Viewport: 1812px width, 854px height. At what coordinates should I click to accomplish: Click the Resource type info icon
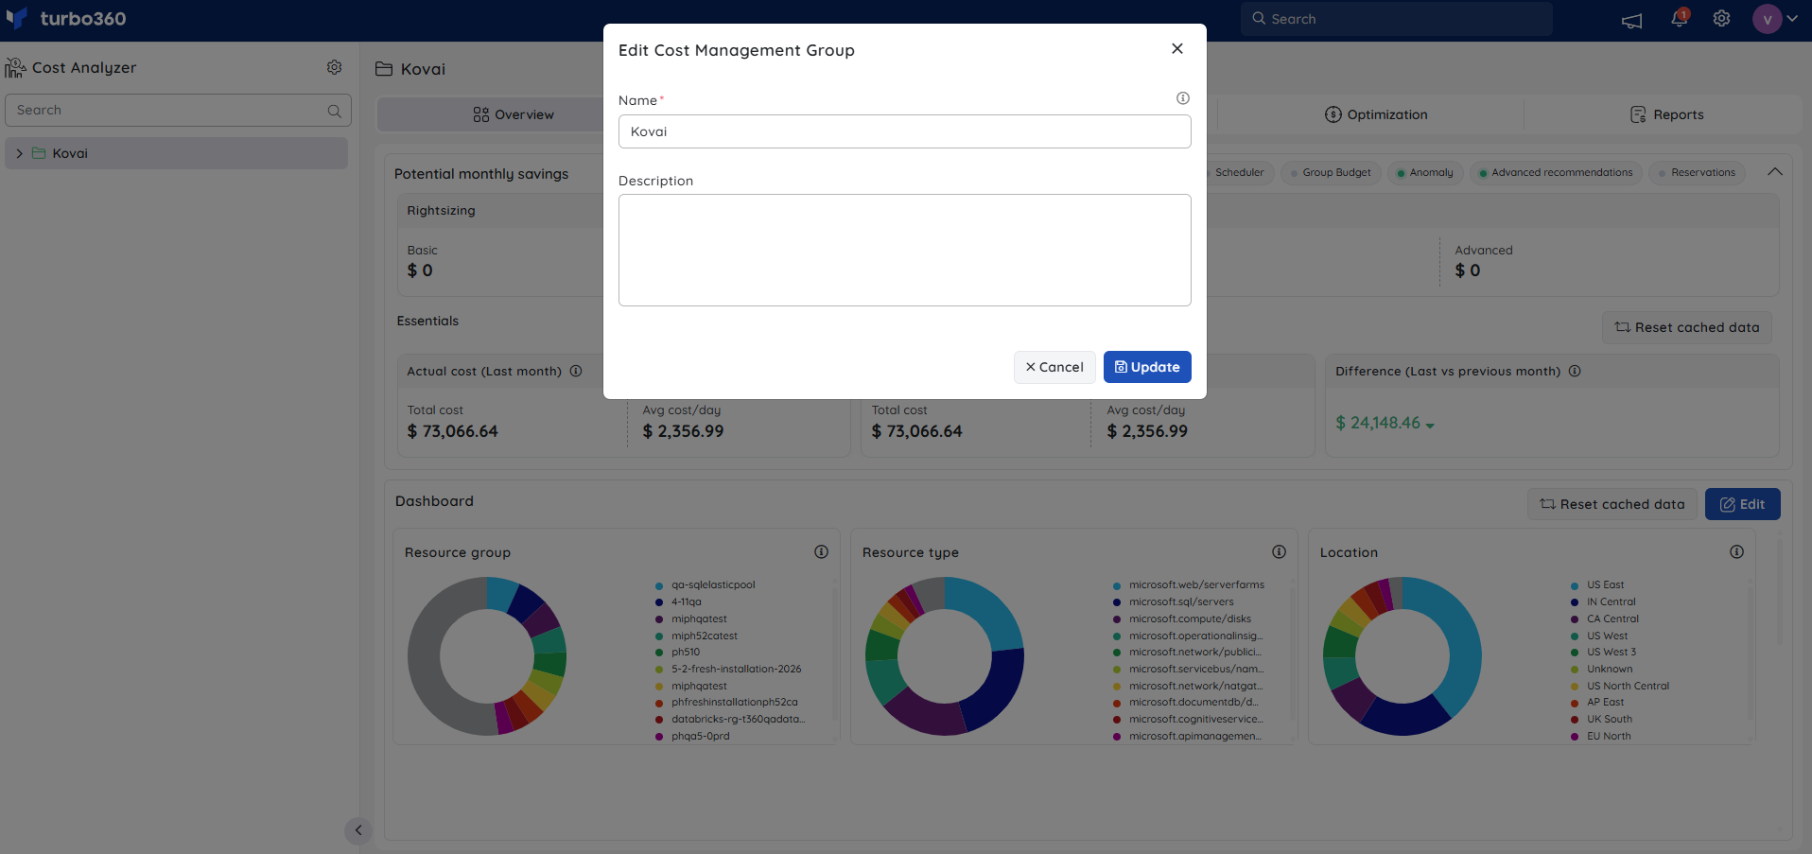coord(1280,552)
